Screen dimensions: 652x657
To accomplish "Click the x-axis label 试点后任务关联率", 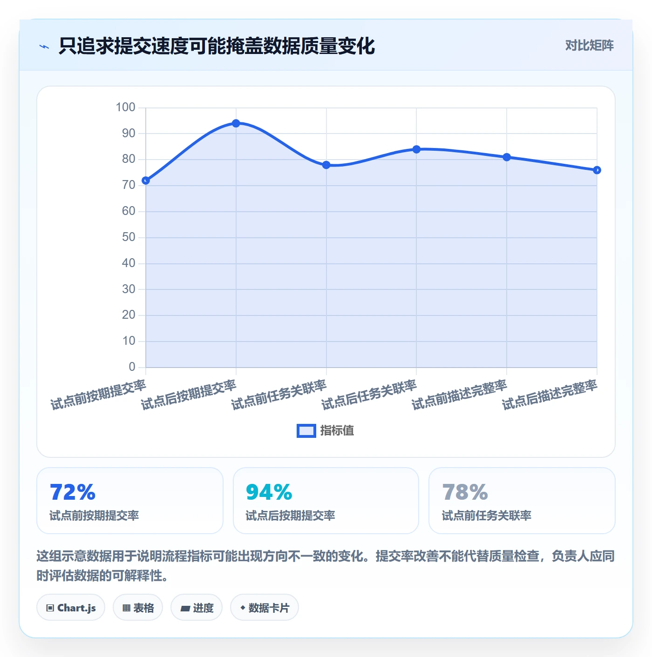I will (369, 395).
